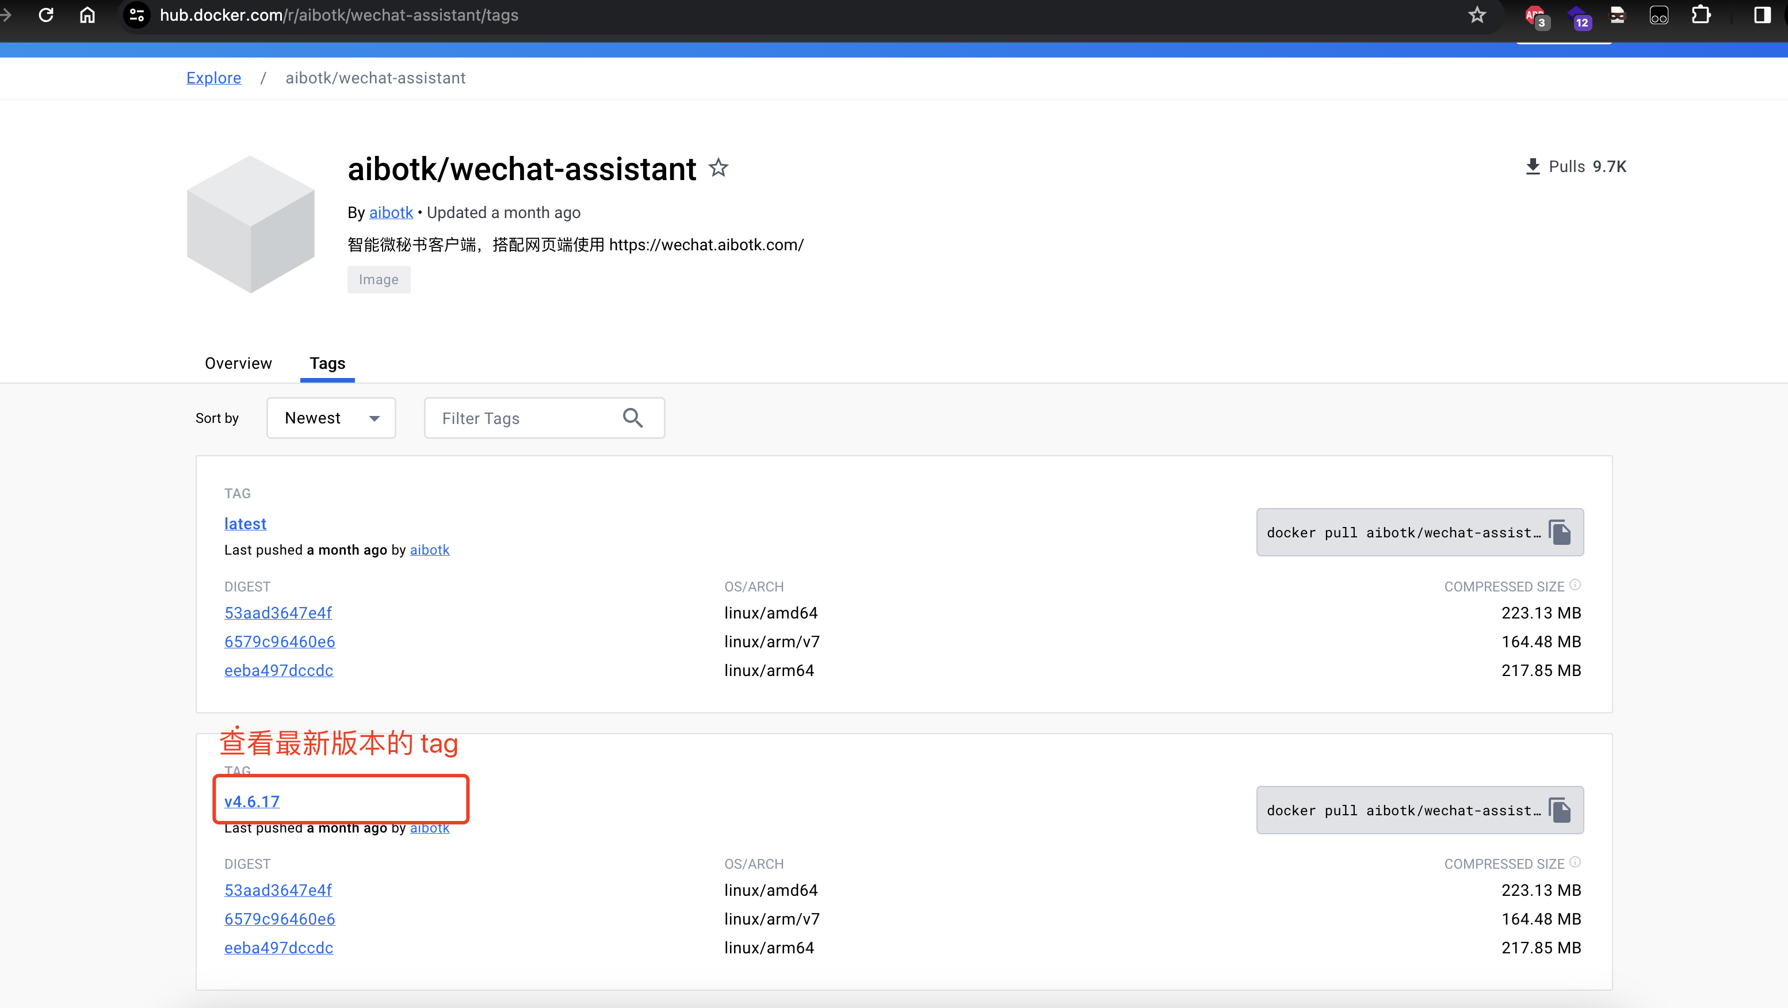Open the Newest sort dropdown
Image resolution: width=1788 pixels, height=1008 pixels.
(331, 418)
